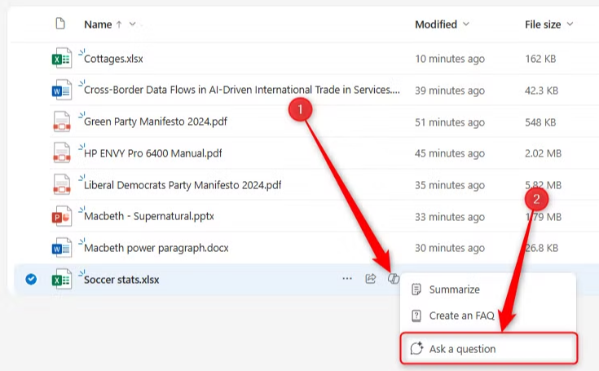Click the '162 KB' file size value
599x371 pixels.
click(x=540, y=59)
